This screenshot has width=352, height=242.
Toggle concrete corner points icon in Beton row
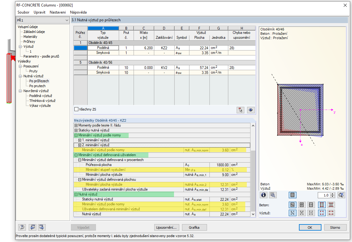322,205
